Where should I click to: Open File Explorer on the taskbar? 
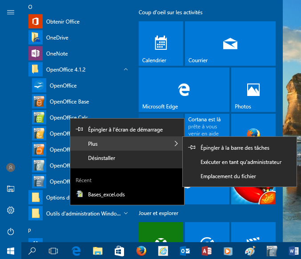pyautogui.click(x=97, y=251)
